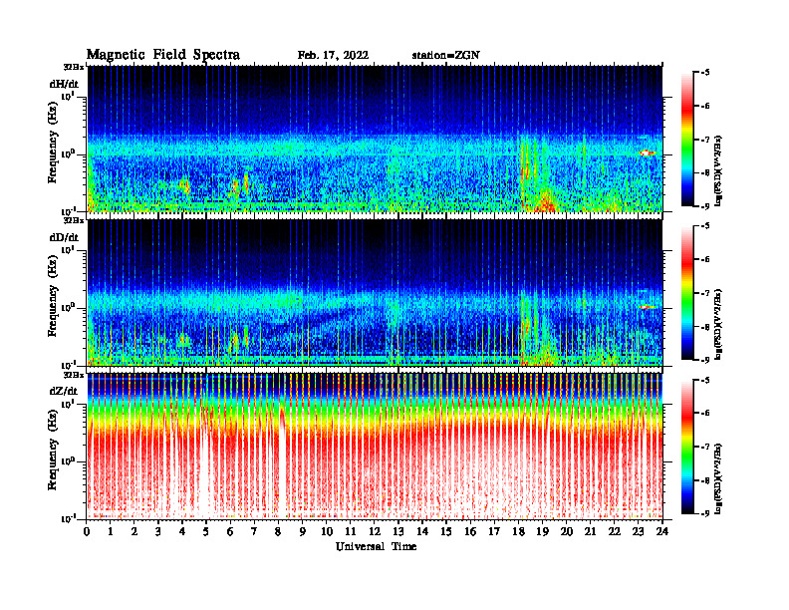Click the dD/dt panel label
Image resolution: width=789 pixels, height=610 pixels.
pos(64,237)
